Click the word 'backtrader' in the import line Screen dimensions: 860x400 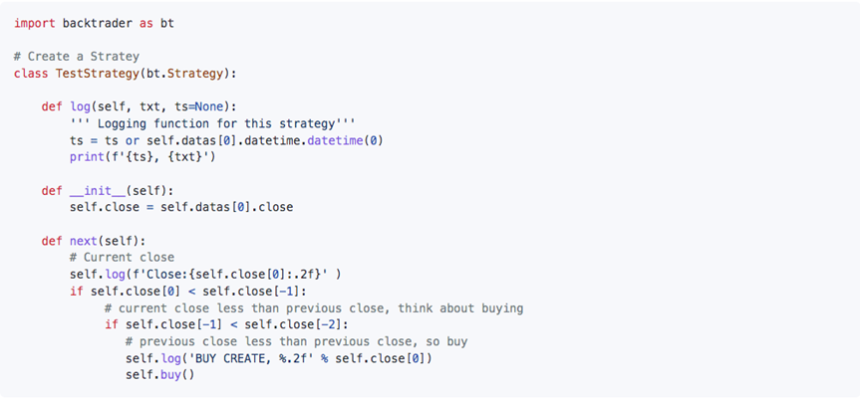97,24
